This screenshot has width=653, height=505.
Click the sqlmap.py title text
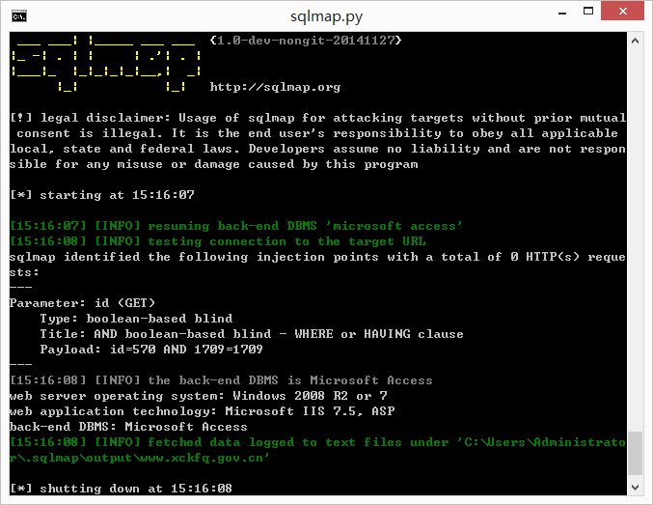[326, 16]
